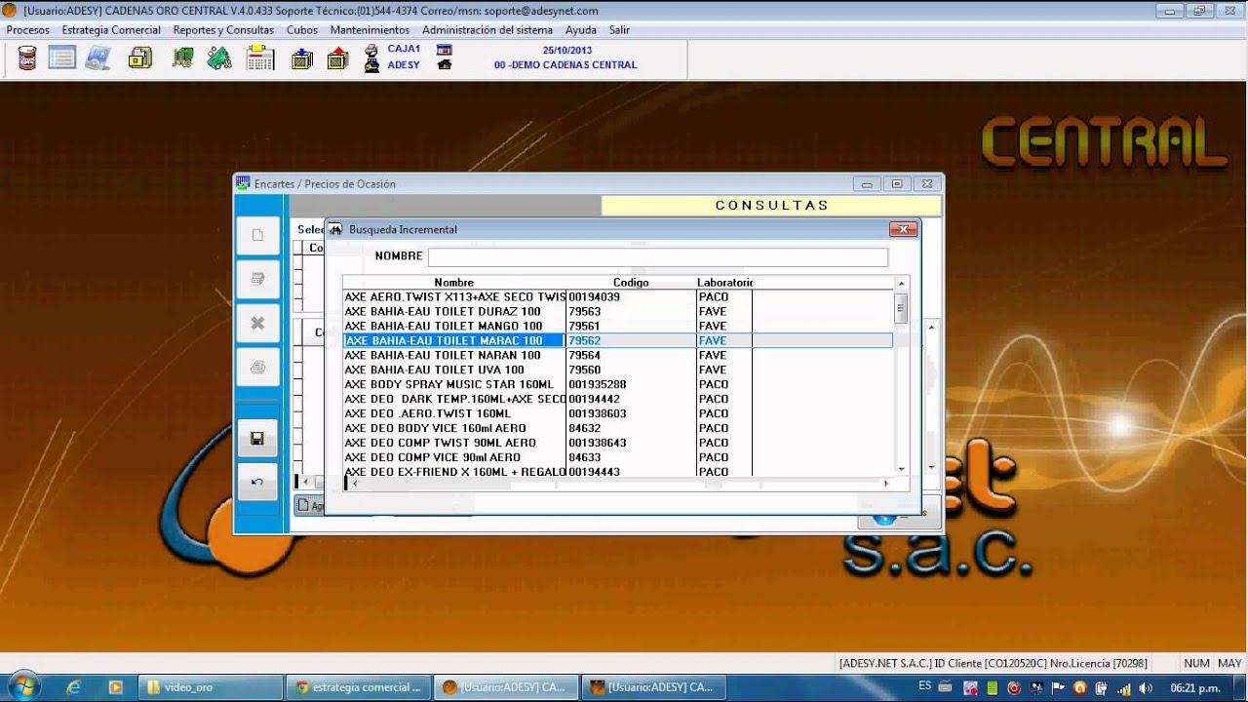Select row AXE BAHIA-EAU TOILET DURAZ 100

coord(618,311)
